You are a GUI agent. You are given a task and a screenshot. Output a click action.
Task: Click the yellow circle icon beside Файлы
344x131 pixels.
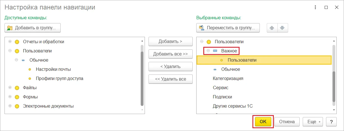click(x=17, y=88)
